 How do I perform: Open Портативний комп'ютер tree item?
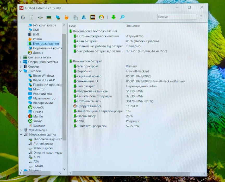(x=45, y=48)
